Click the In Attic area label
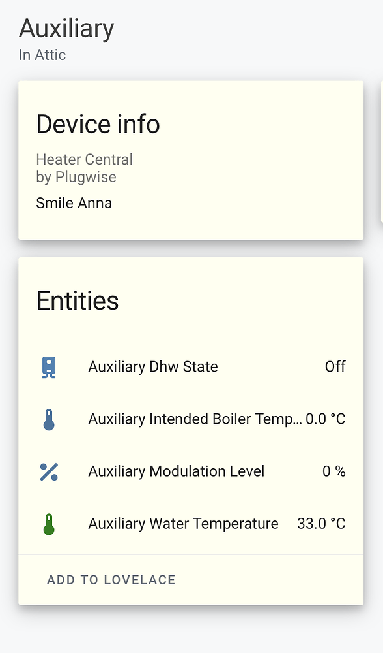 point(43,55)
